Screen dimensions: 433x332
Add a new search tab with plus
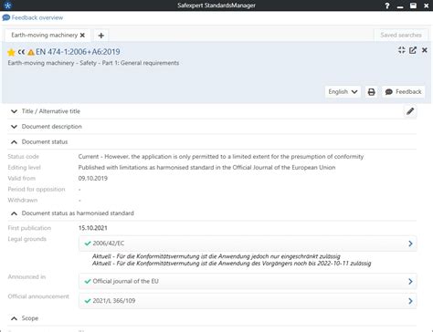(x=101, y=36)
